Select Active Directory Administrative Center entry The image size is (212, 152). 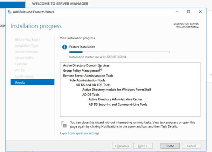click(x=115, y=99)
